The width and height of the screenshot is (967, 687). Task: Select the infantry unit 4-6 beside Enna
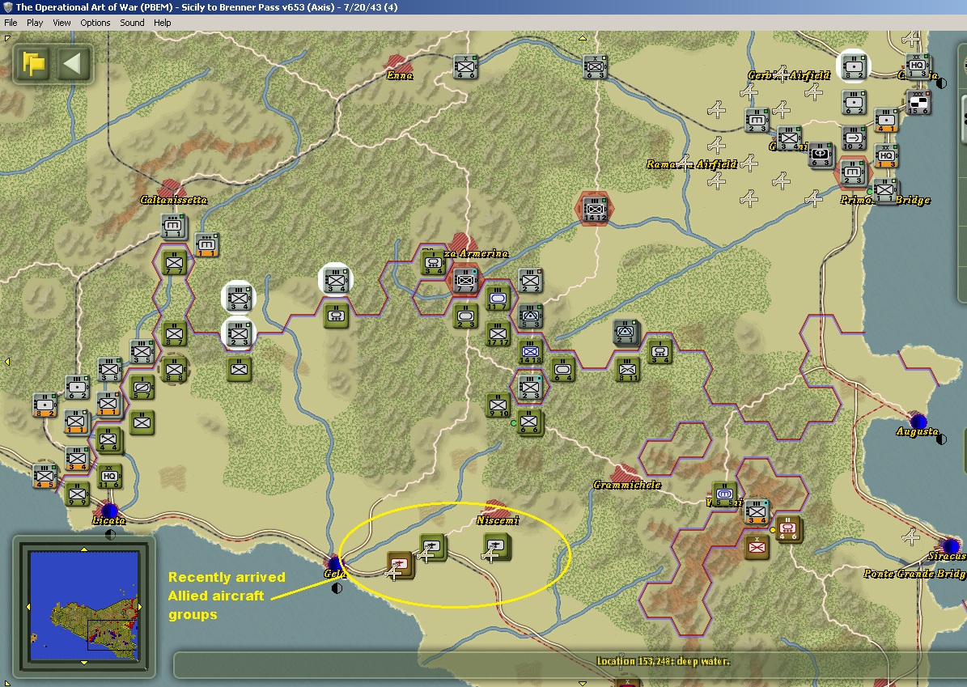pyautogui.click(x=465, y=66)
